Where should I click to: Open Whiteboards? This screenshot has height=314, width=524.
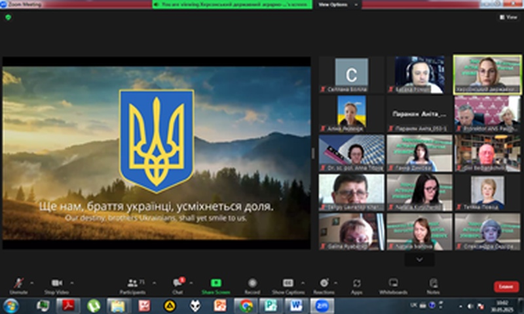394,287
